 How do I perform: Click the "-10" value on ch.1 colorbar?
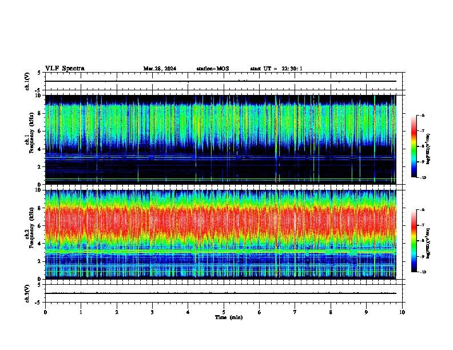click(x=423, y=178)
